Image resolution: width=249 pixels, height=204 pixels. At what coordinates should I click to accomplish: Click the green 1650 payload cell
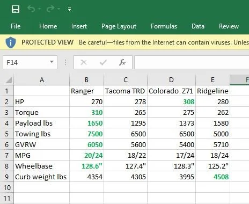click(x=86, y=123)
